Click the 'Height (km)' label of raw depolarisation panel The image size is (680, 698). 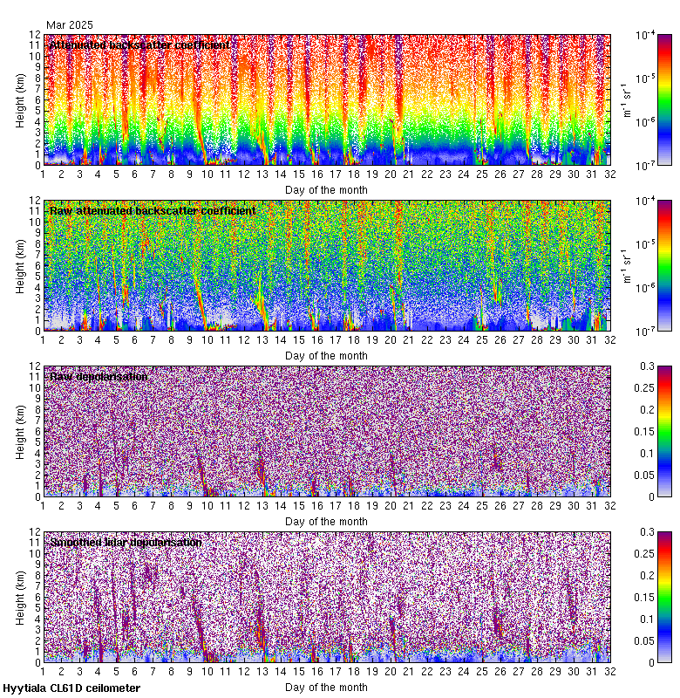[20, 431]
